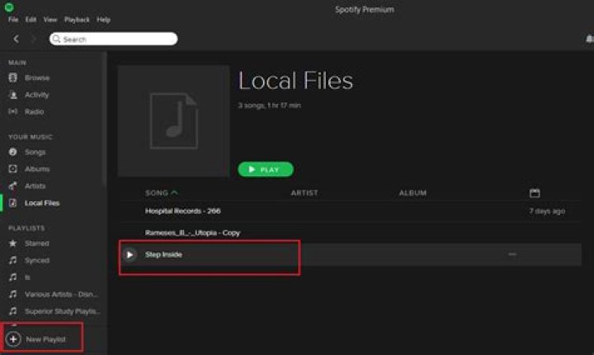
Task: Click the Local Files document icon
Action: [x=13, y=203]
